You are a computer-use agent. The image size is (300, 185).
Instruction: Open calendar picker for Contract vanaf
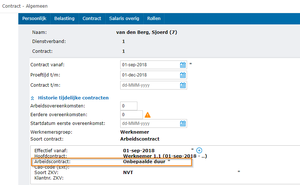pos(183,65)
